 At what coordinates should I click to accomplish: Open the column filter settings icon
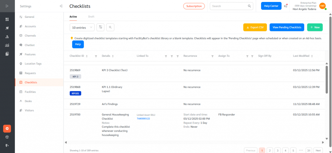click(101, 28)
